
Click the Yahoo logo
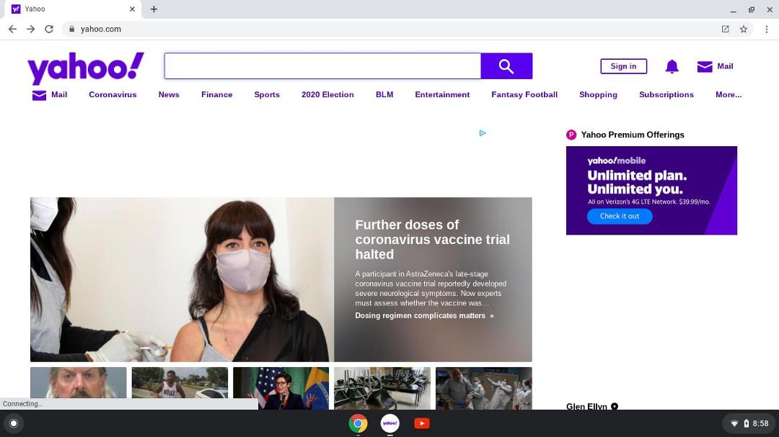click(x=85, y=68)
